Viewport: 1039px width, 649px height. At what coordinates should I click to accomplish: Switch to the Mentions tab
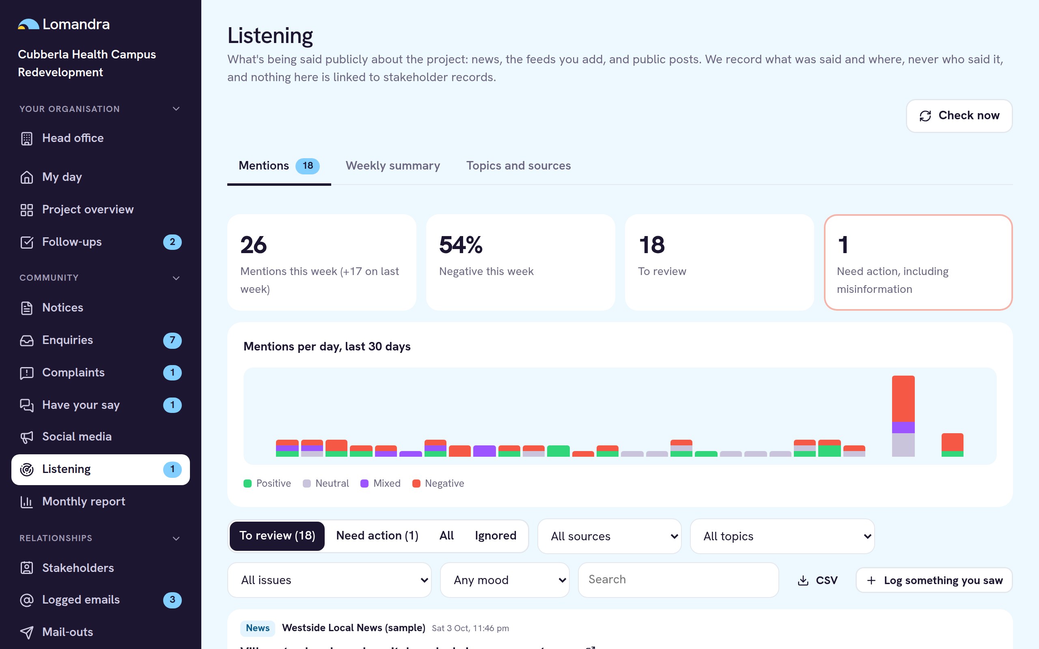point(279,166)
